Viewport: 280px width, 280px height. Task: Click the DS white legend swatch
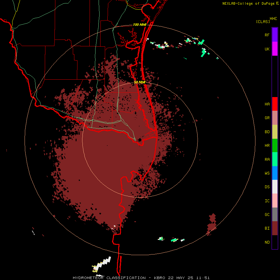coord(275,187)
